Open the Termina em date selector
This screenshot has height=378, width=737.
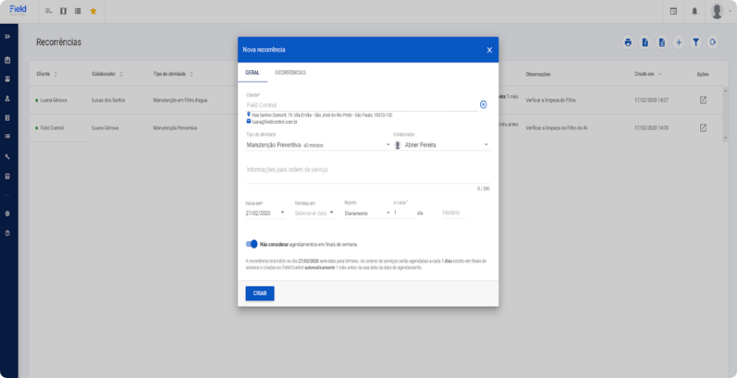(314, 213)
